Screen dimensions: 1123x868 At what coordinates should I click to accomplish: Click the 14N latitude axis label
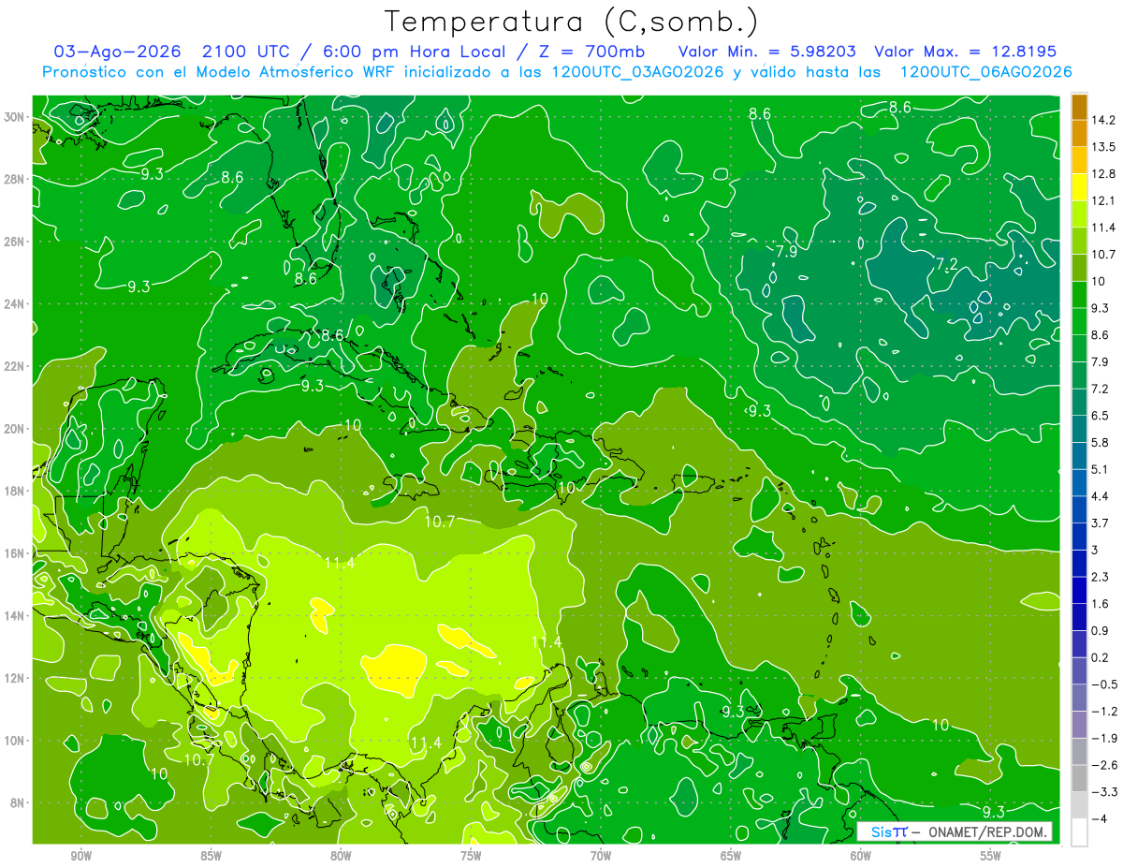[16, 615]
